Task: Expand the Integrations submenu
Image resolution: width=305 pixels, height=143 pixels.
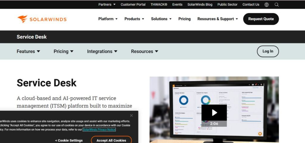Action: pos(102,52)
